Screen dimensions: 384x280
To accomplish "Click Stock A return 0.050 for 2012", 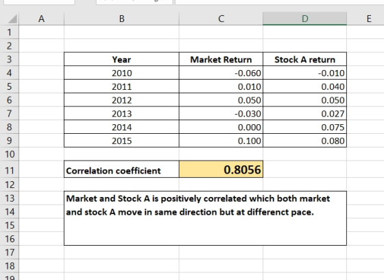I will click(304, 100).
